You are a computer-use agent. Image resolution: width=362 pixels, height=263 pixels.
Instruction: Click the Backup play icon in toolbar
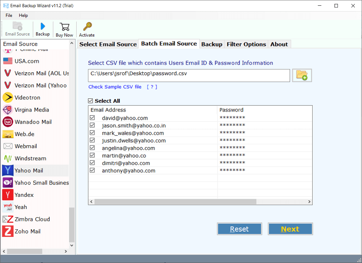pyautogui.click(x=42, y=26)
